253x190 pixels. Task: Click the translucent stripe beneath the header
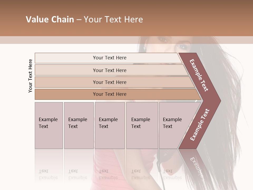tap(126, 40)
